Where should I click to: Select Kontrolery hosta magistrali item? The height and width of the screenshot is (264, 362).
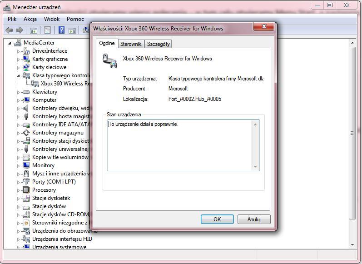coord(60,116)
